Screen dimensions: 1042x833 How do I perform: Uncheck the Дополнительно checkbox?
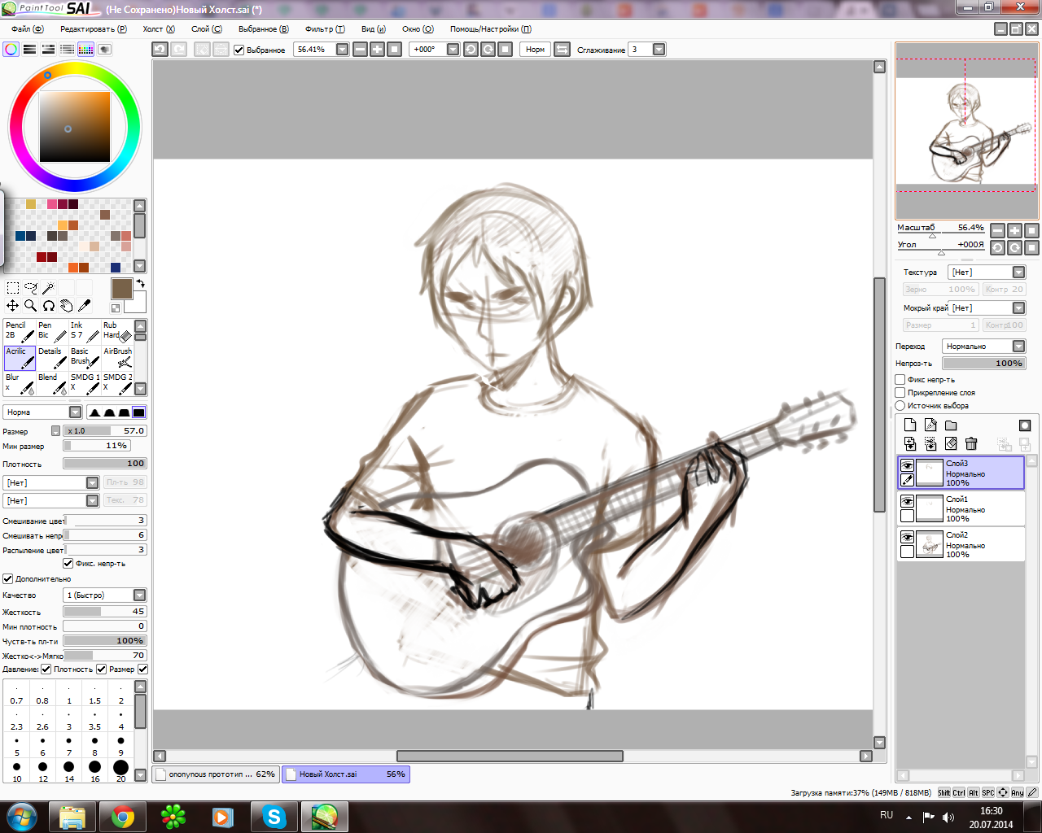click(x=8, y=578)
